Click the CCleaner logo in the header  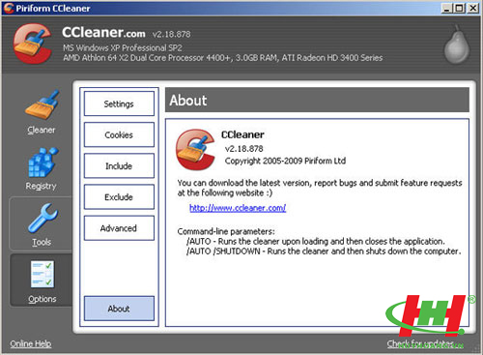pyautogui.click(x=32, y=44)
